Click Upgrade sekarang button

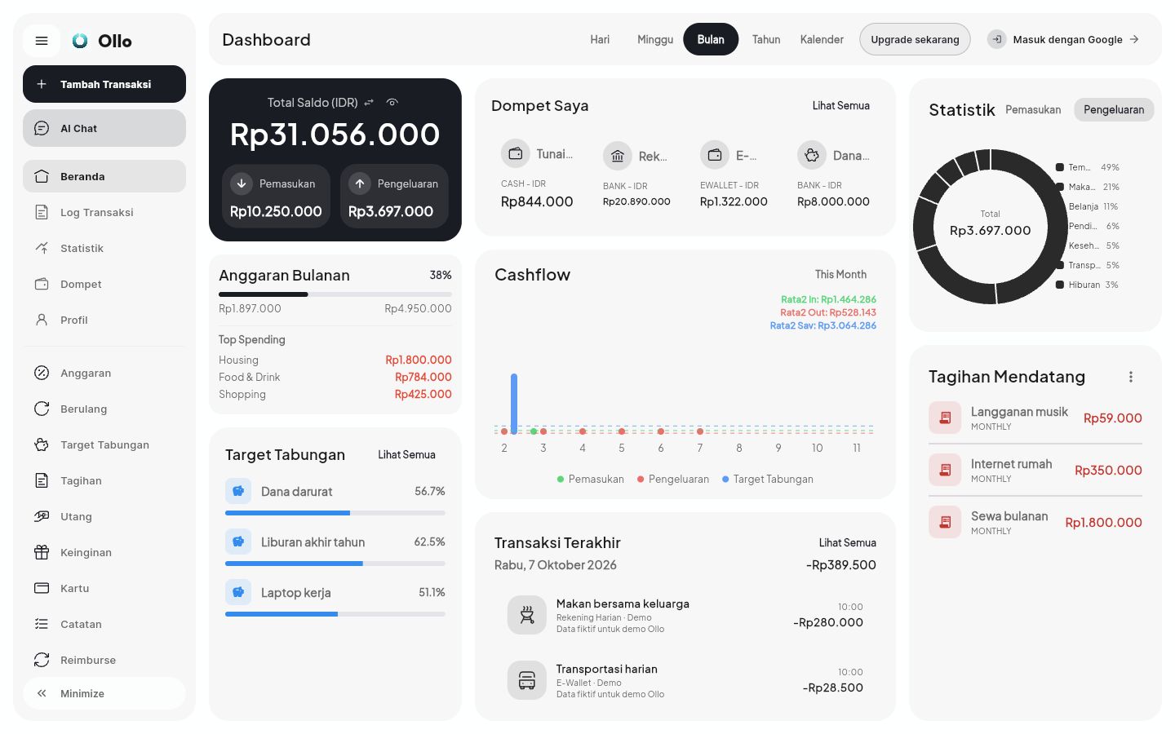(x=915, y=39)
